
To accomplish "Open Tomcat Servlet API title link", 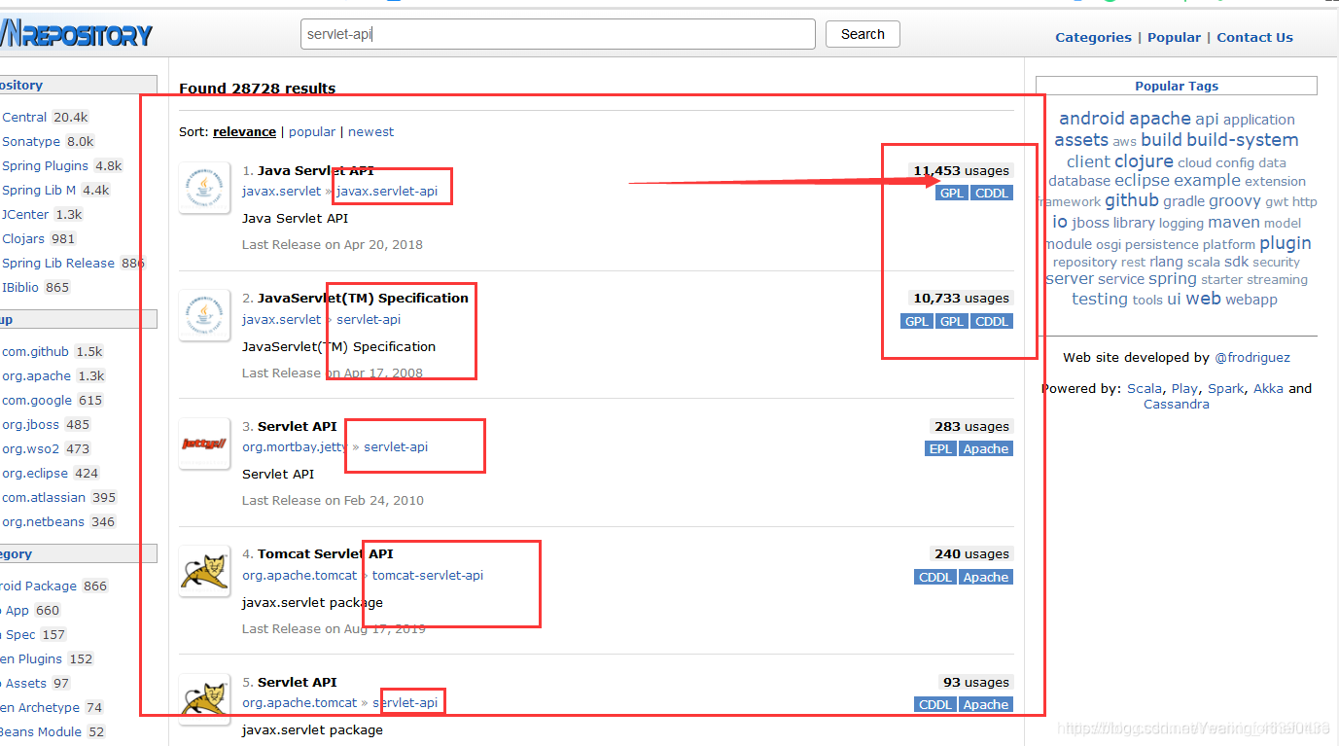I will point(326,553).
